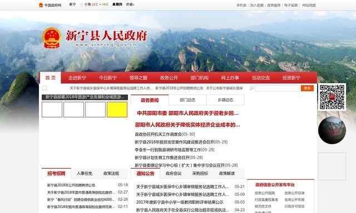Open the notice dated 05-09
The height and width of the screenshot is (213, 356).
[183, 195]
